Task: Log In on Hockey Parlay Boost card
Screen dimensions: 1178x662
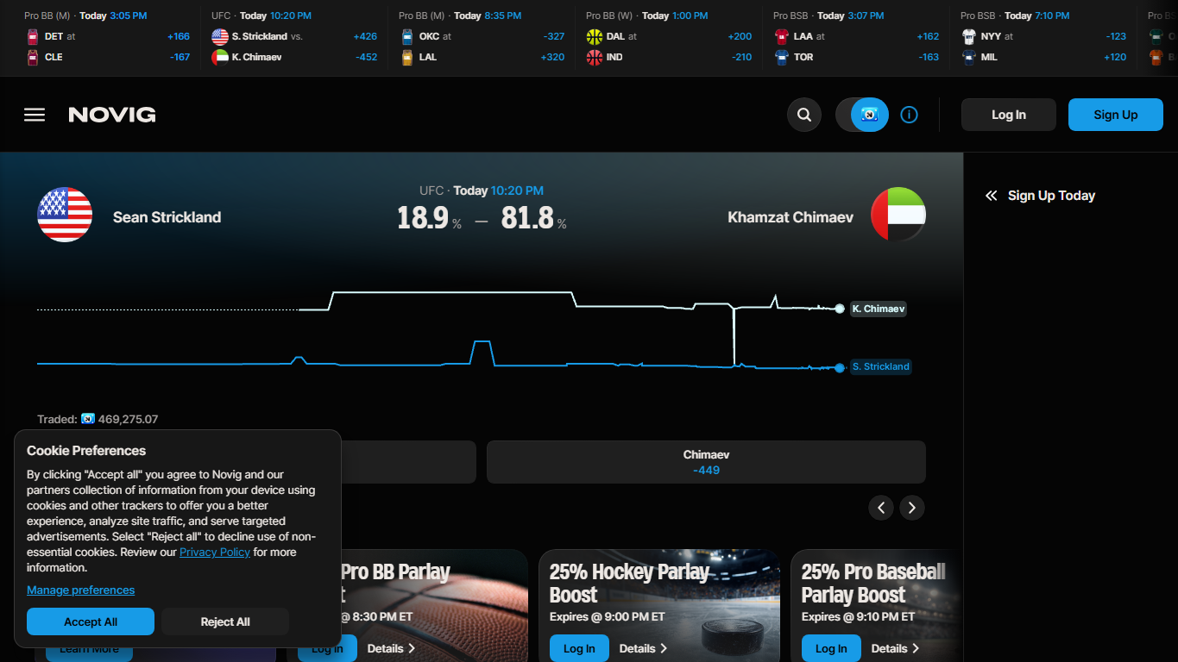Action: [x=579, y=648]
